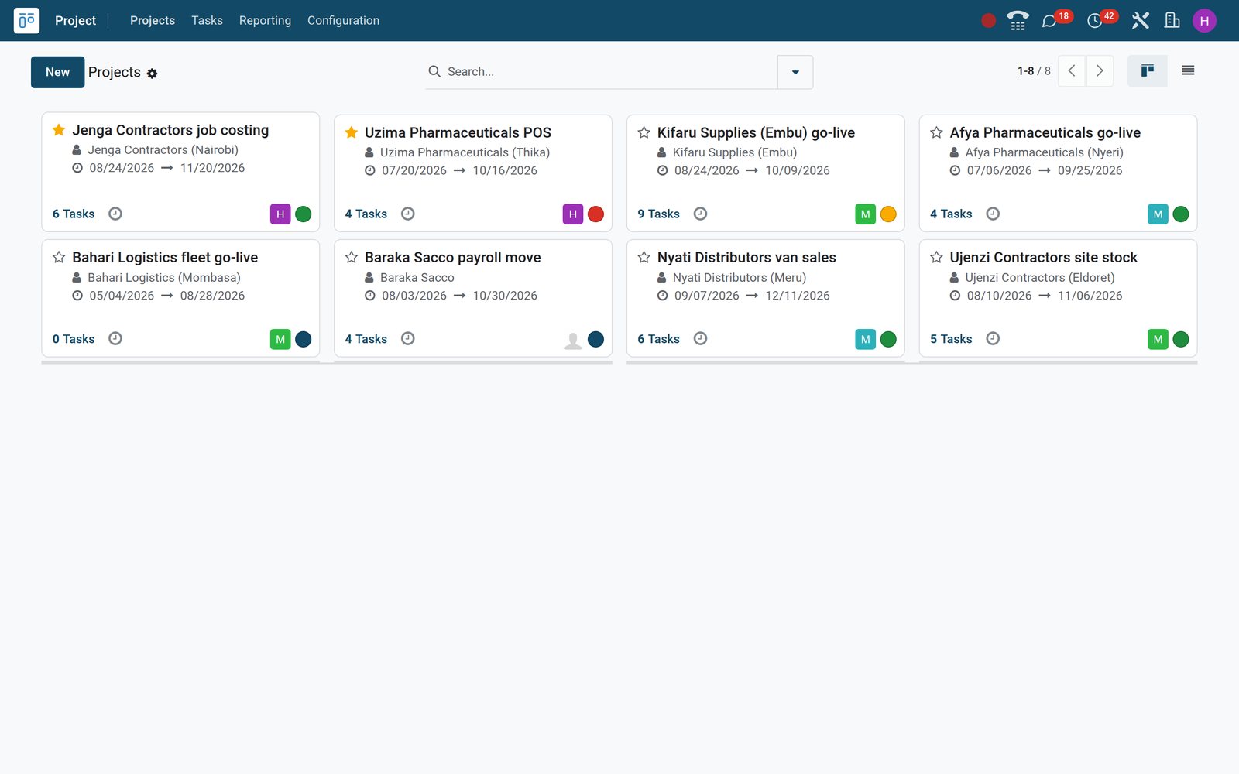
Task: Change red status dot on Uzima card
Action: [x=595, y=214]
